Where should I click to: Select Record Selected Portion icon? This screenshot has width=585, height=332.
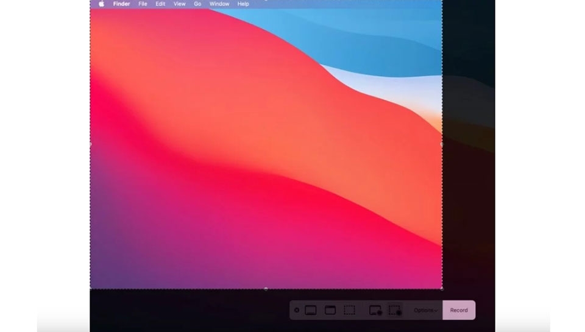(x=395, y=310)
